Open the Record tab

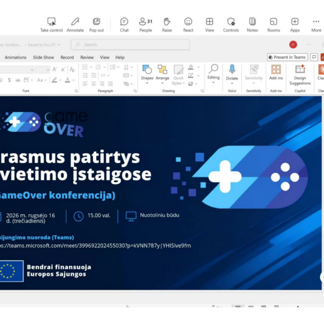[x=67, y=58]
